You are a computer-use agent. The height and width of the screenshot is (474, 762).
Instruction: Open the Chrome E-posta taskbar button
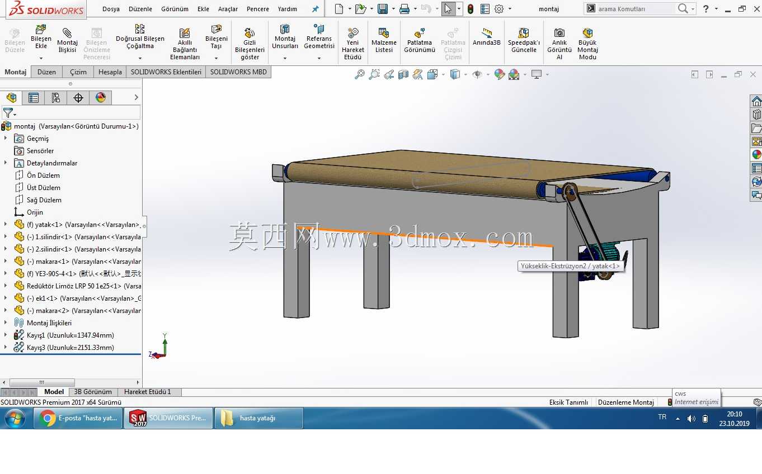tap(78, 418)
